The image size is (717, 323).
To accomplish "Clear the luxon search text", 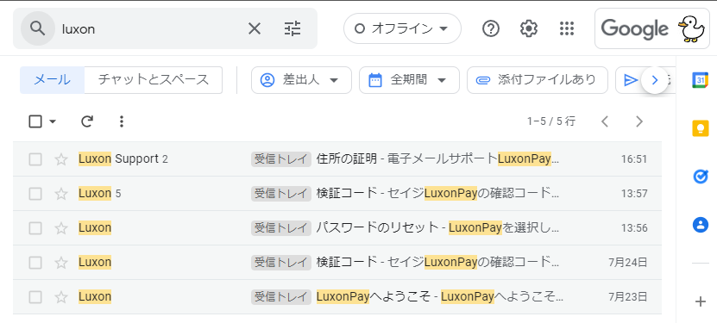I will (x=255, y=28).
